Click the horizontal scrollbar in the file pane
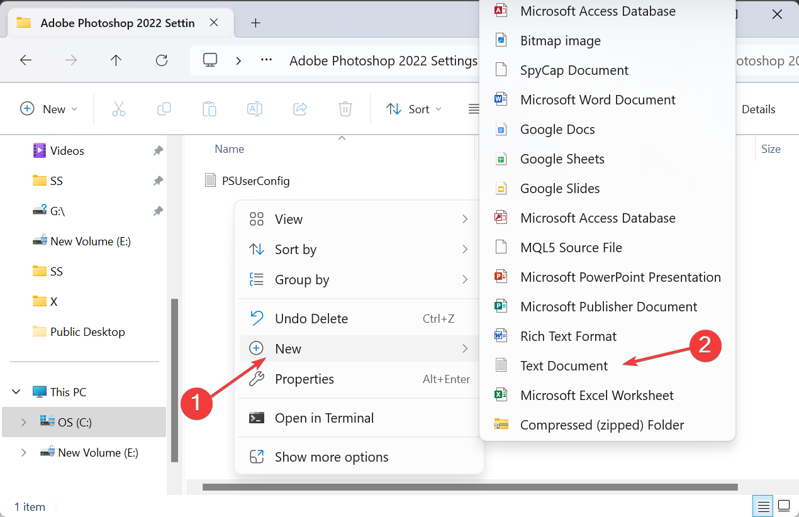The image size is (799, 517). [x=470, y=487]
